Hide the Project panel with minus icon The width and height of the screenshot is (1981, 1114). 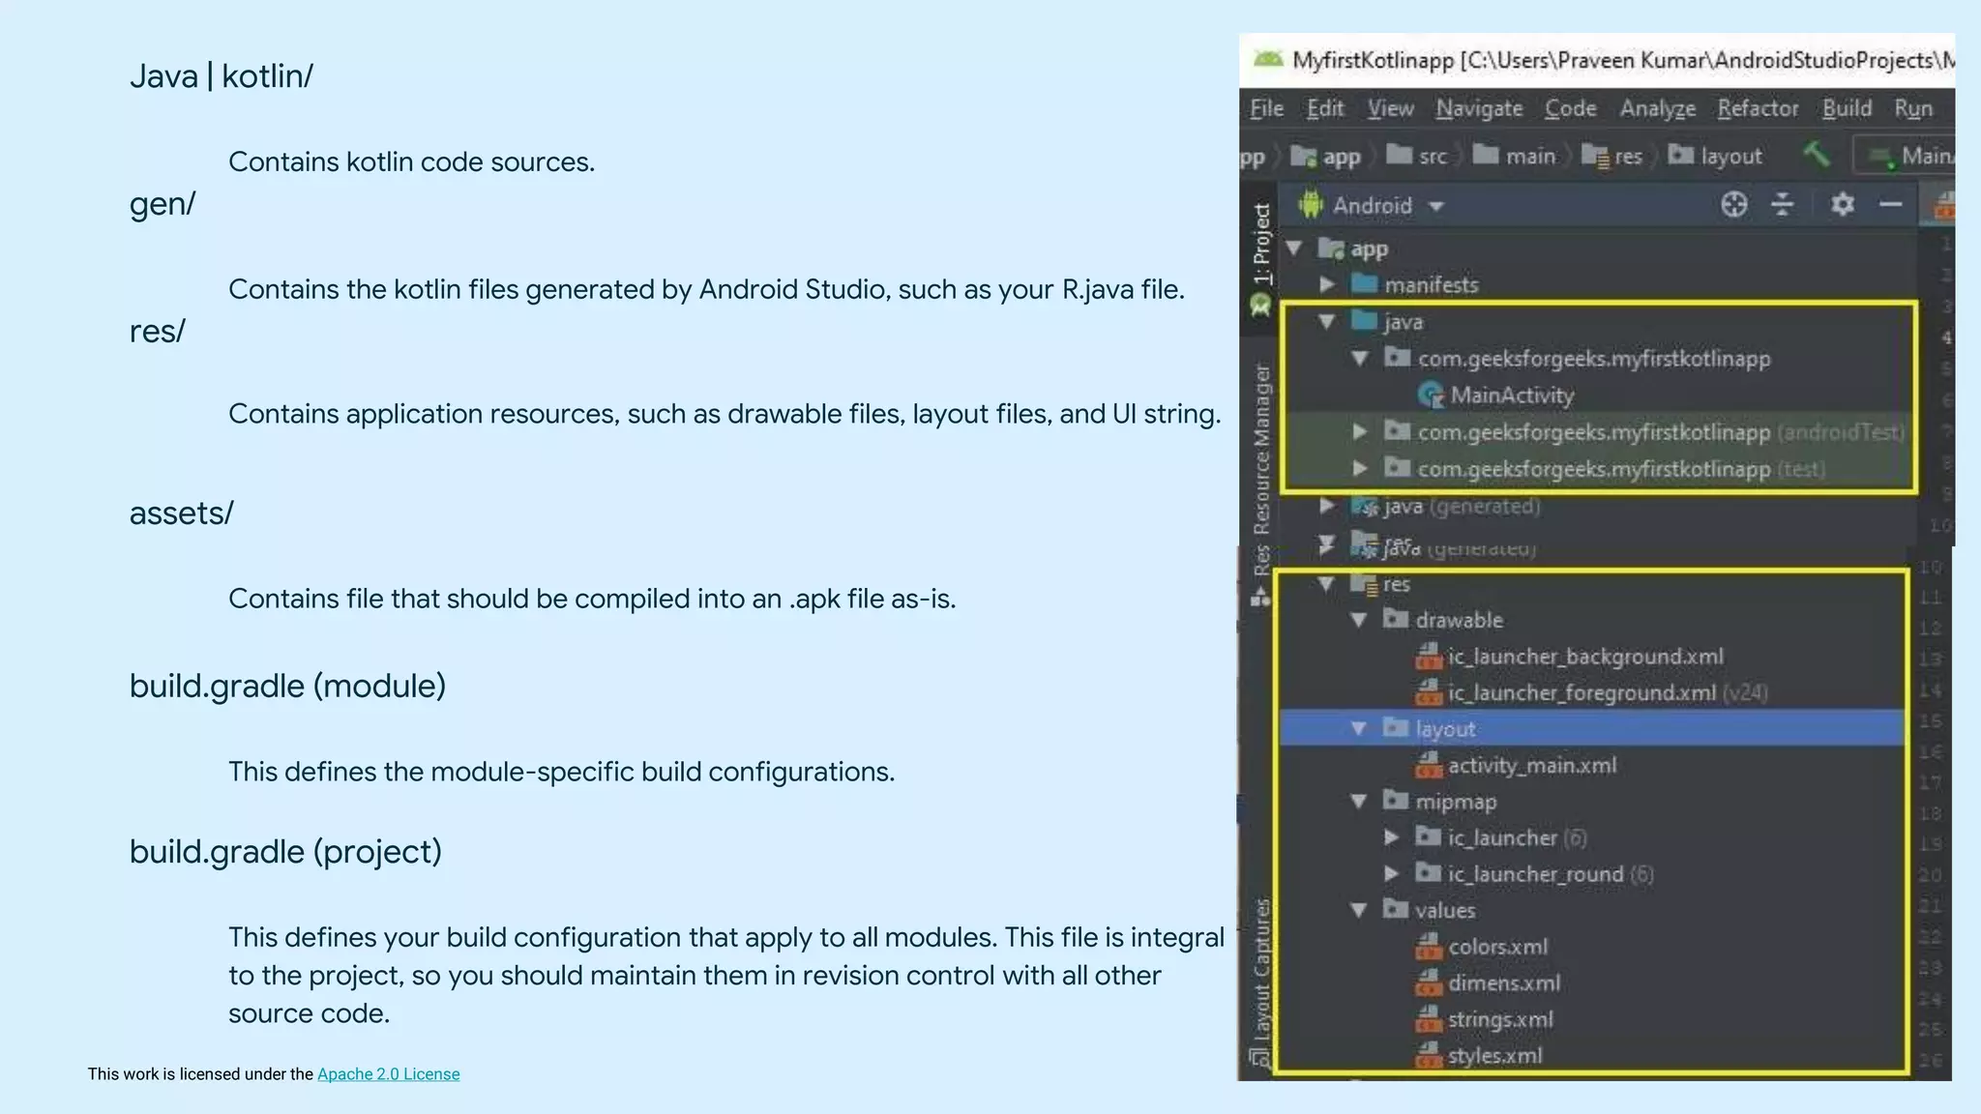click(1891, 205)
